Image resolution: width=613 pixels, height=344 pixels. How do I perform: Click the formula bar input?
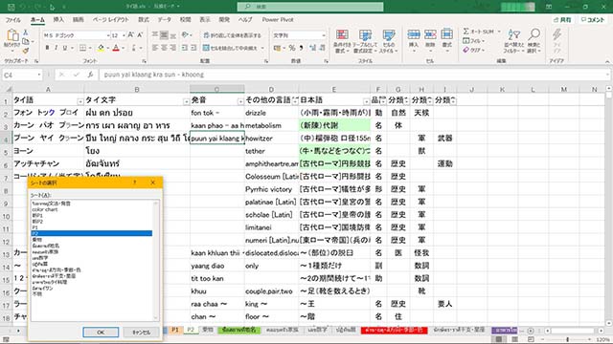coord(353,75)
